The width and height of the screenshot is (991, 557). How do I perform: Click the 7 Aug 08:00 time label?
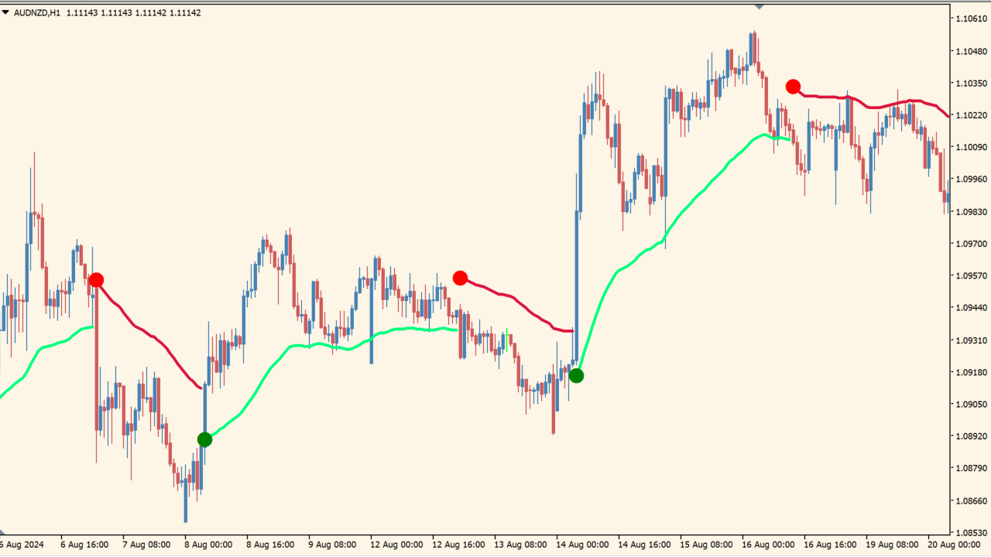146,545
